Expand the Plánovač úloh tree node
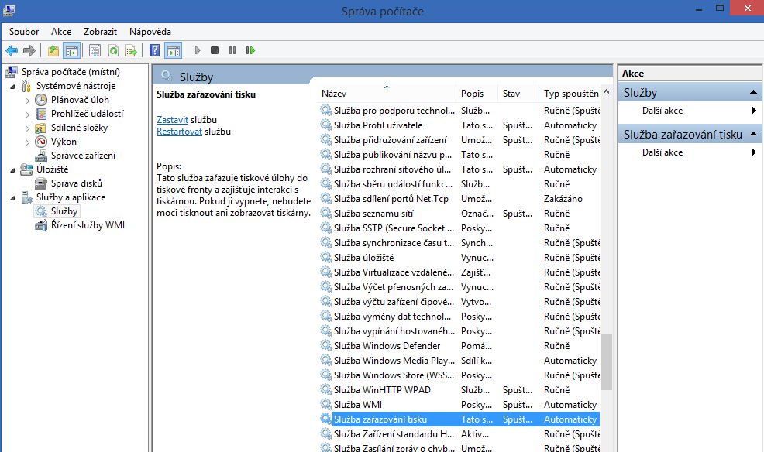This screenshot has width=764, height=452. point(27,100)
